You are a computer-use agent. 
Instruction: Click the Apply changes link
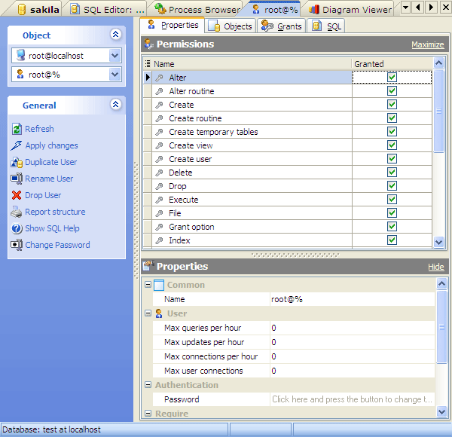[x=51, y=145]
